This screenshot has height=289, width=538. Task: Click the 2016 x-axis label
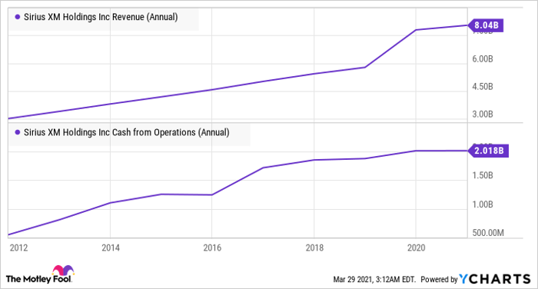(212, 247)
